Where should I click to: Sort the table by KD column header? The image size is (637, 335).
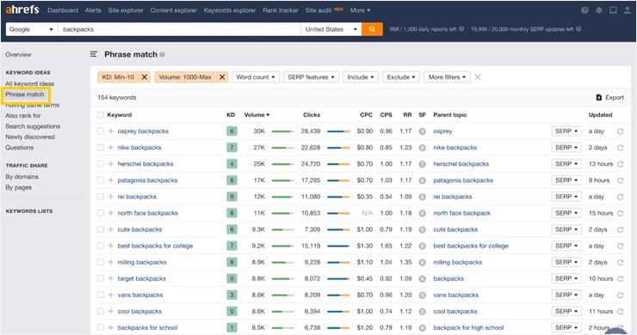[x=231, y=115]
